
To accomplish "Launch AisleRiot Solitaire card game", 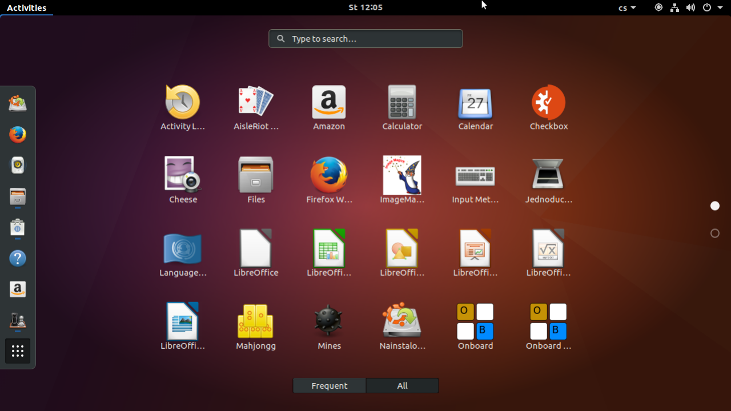I will 256,108.
